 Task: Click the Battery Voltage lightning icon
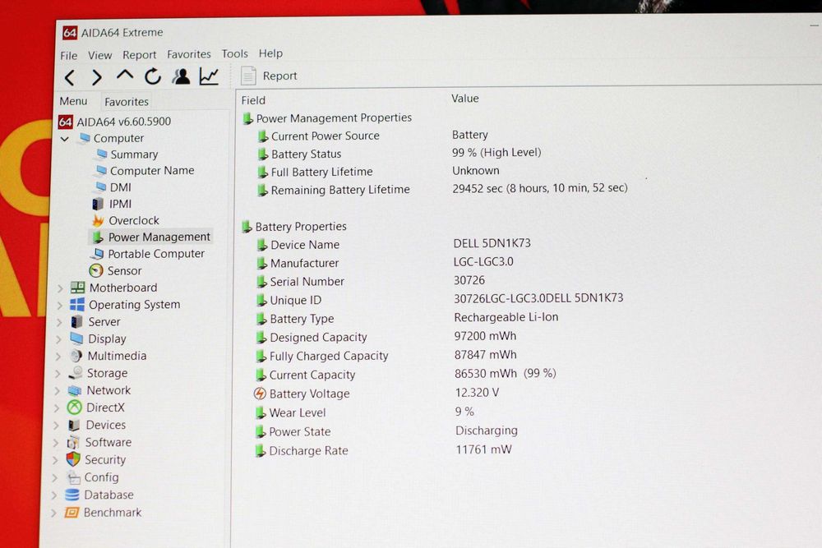pos(260,394)
